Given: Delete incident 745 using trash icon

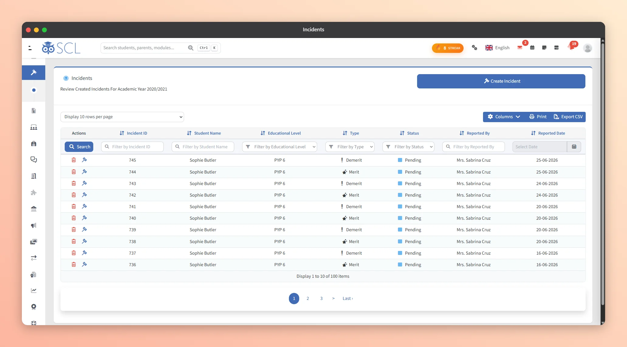Looking at the screenshot, I should (x=74, y=160).
